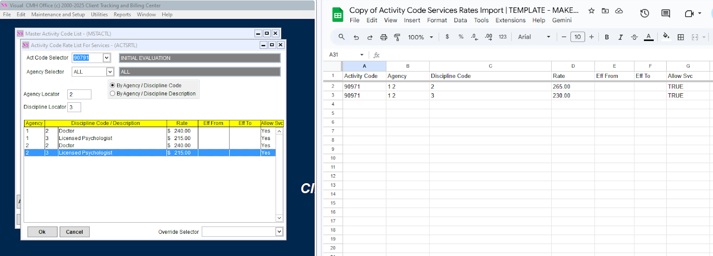Open the Extensions menu in Sheets
This screenshot has width=713, height=256.
510,20
